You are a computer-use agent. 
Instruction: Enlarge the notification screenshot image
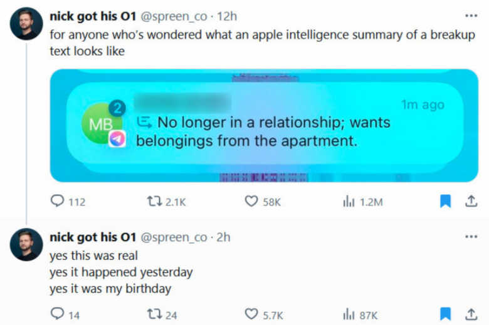tap(264, 125)
